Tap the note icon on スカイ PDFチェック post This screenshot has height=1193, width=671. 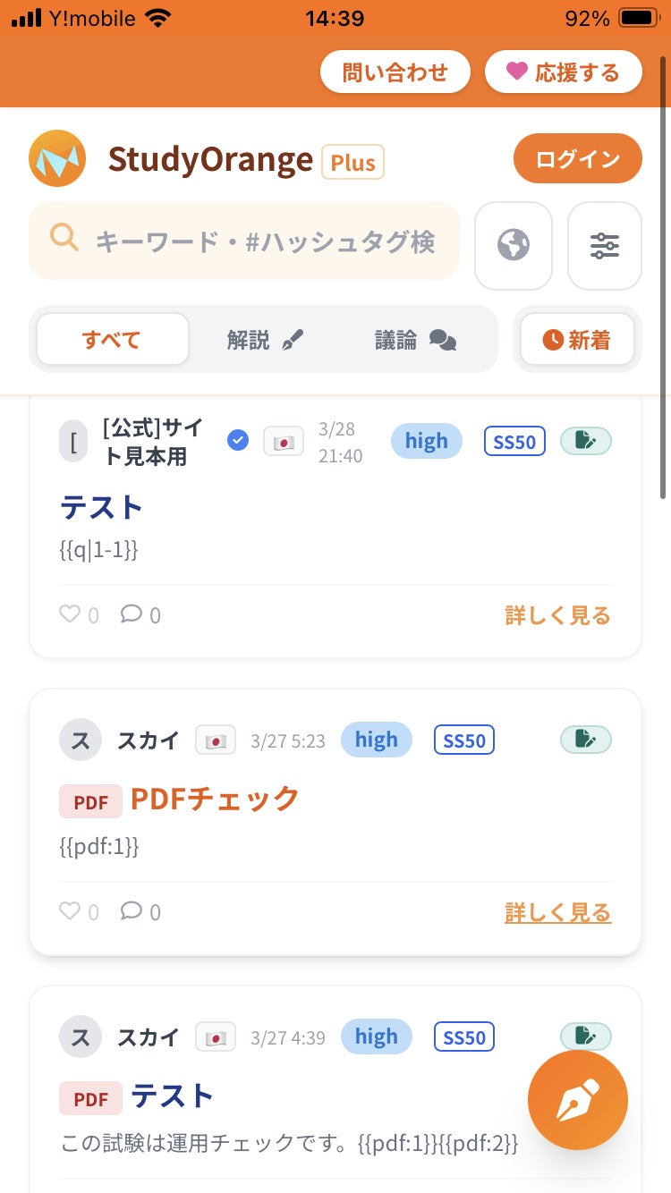click(x=586, y=740)
